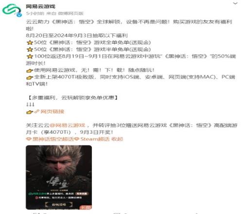Open the 5小时前 timestamp link
This screenshot has width=243, height=214.
pyautogui.click(x=35, y=14)
